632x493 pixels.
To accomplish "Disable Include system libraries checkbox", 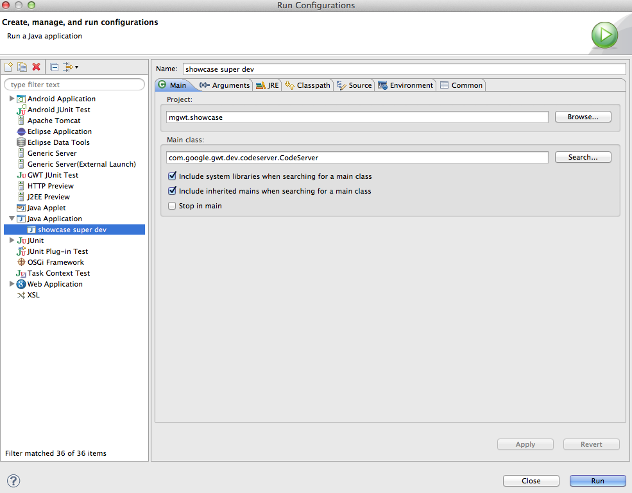I will click(172, 176).
